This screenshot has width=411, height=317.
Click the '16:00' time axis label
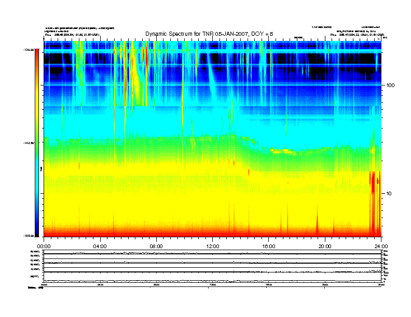point(269,247)
